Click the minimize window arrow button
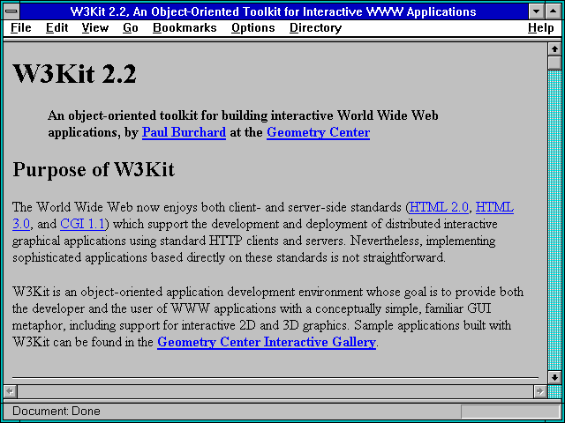 (x=537, y=11)
